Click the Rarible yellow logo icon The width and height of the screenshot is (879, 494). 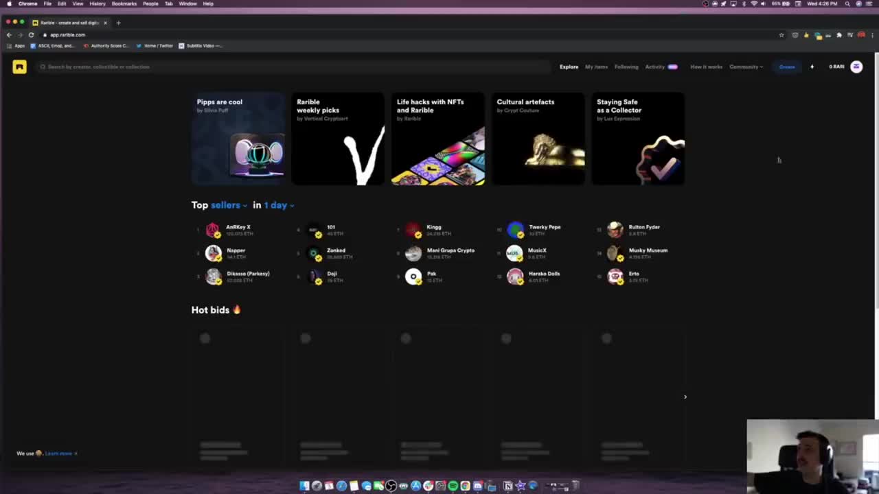pos(19,67)
